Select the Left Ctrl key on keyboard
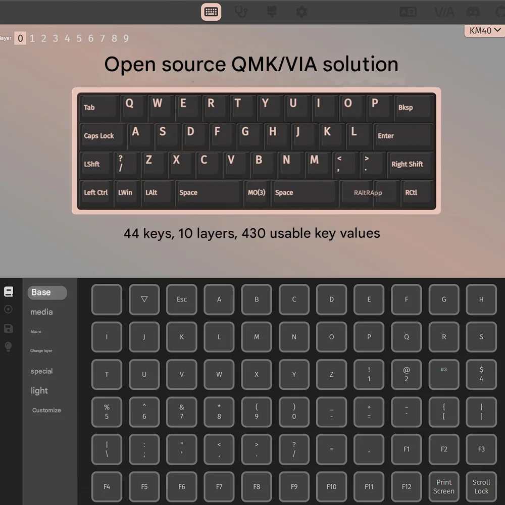The image size is (505, 505). tap(96, 192)
